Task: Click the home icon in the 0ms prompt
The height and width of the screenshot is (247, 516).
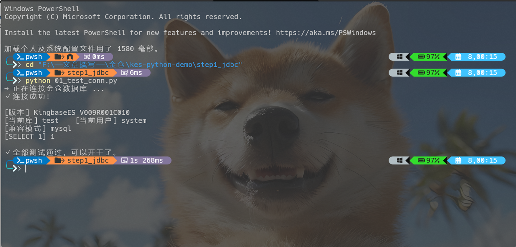Action: tap(70, 57)
